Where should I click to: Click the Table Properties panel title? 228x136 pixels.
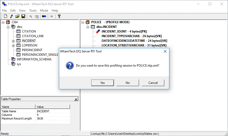tap(11, 99)
